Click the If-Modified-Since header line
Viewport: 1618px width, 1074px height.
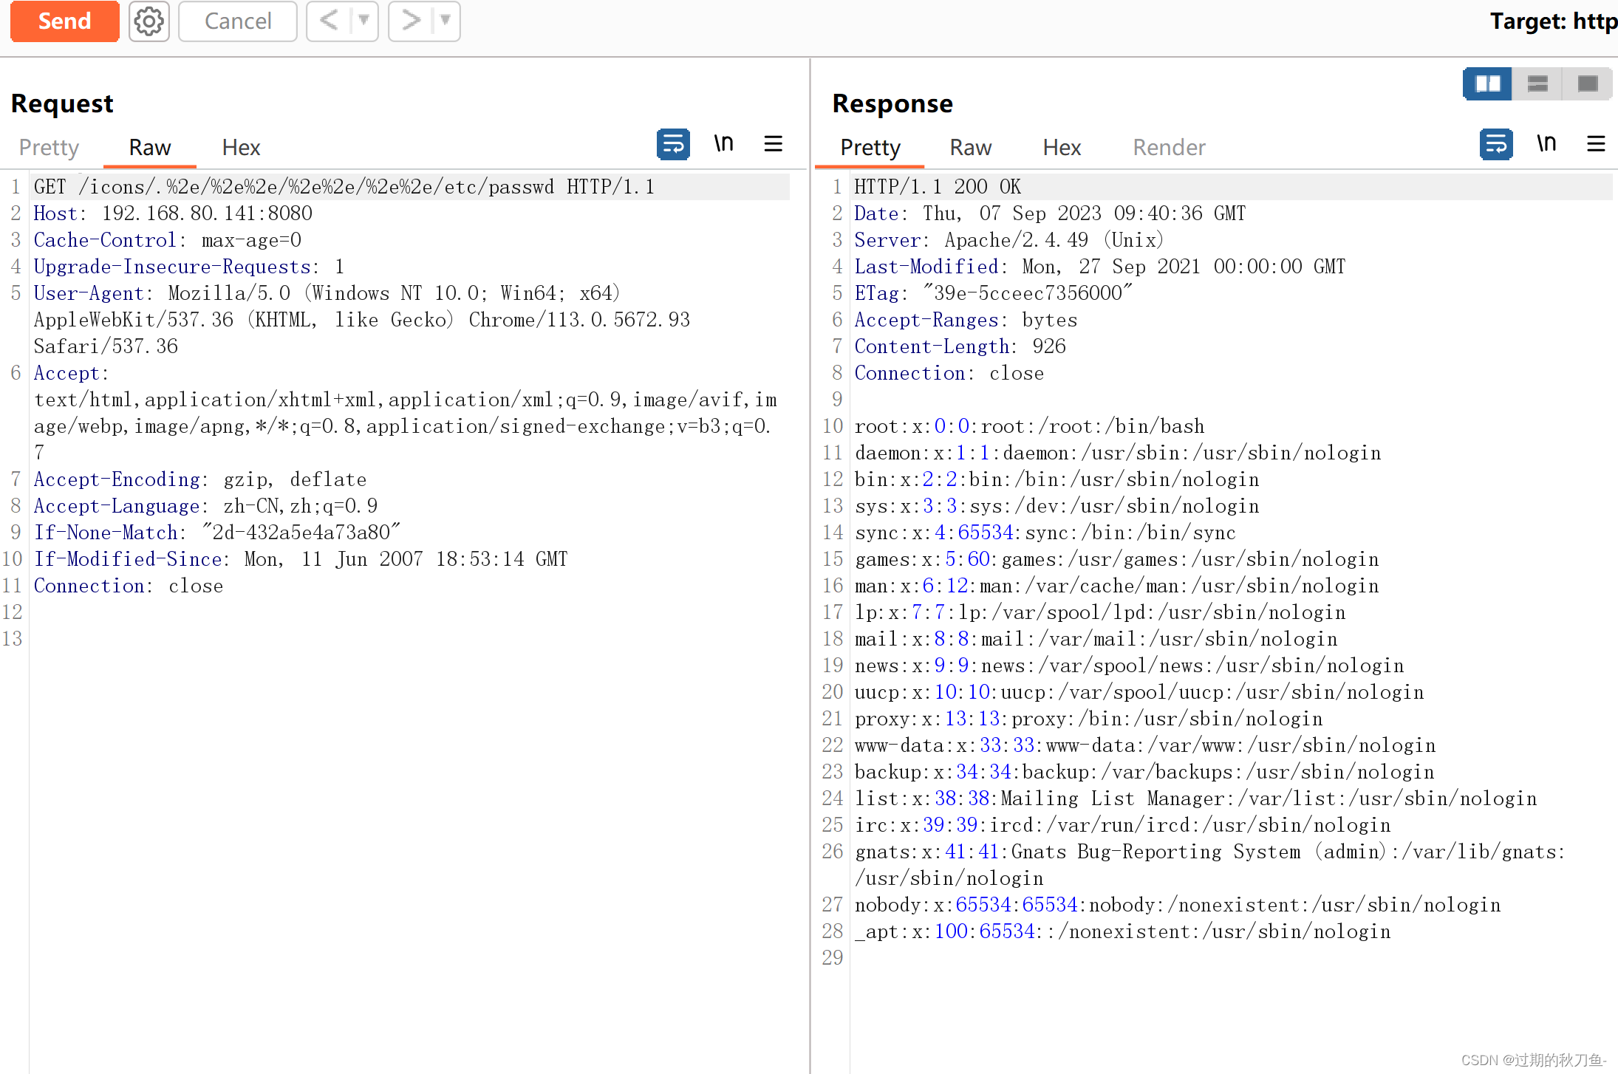pyautogui.click(x=301, y=559)
